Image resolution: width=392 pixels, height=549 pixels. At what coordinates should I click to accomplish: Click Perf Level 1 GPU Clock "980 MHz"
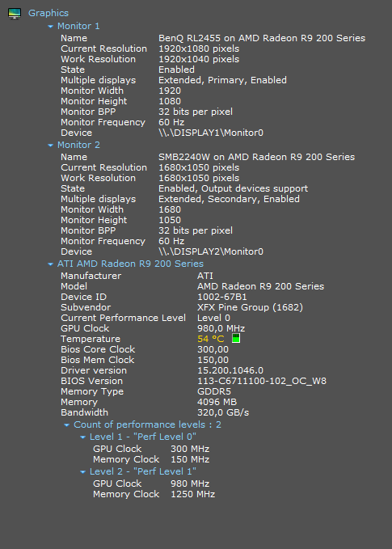[190, 484]
